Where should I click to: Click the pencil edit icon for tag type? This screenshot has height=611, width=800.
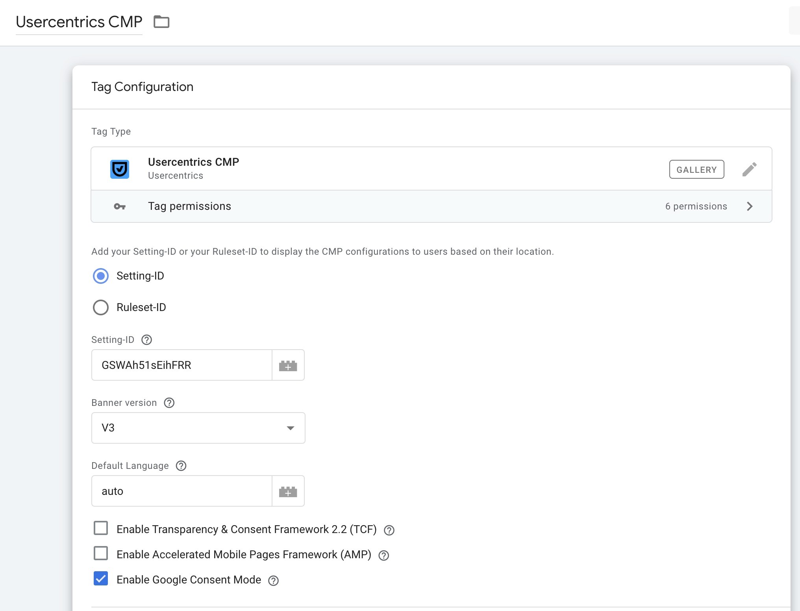(x=749, y=169)
